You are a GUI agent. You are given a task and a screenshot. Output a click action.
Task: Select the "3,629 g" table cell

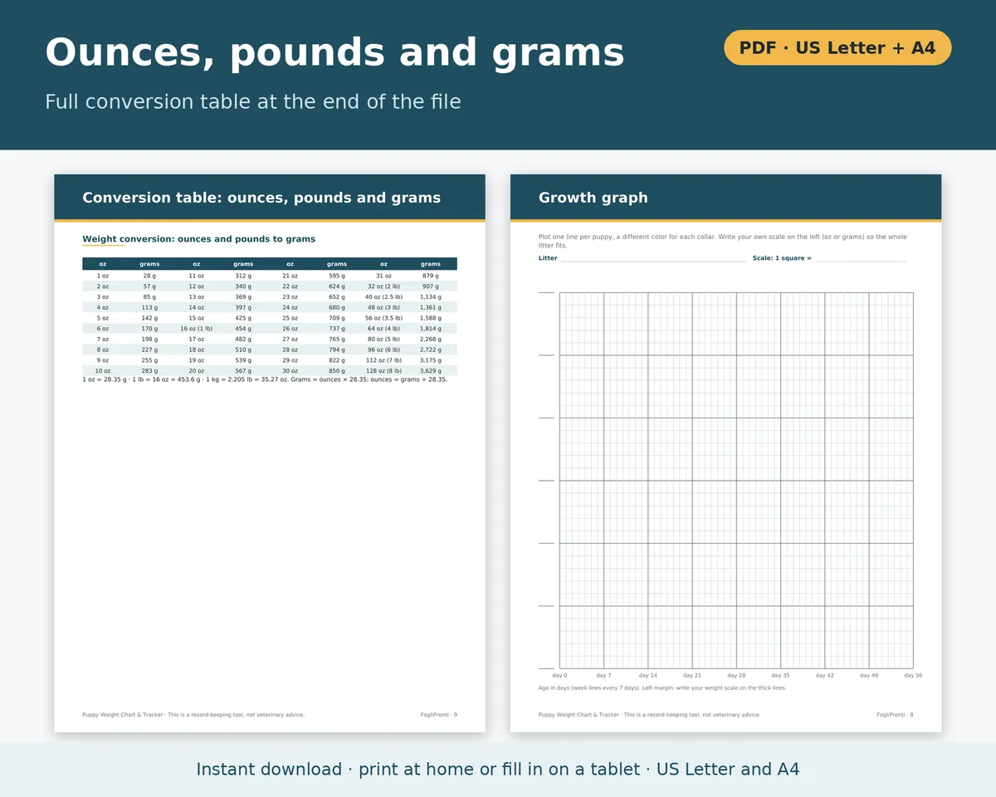coord(431,371)
